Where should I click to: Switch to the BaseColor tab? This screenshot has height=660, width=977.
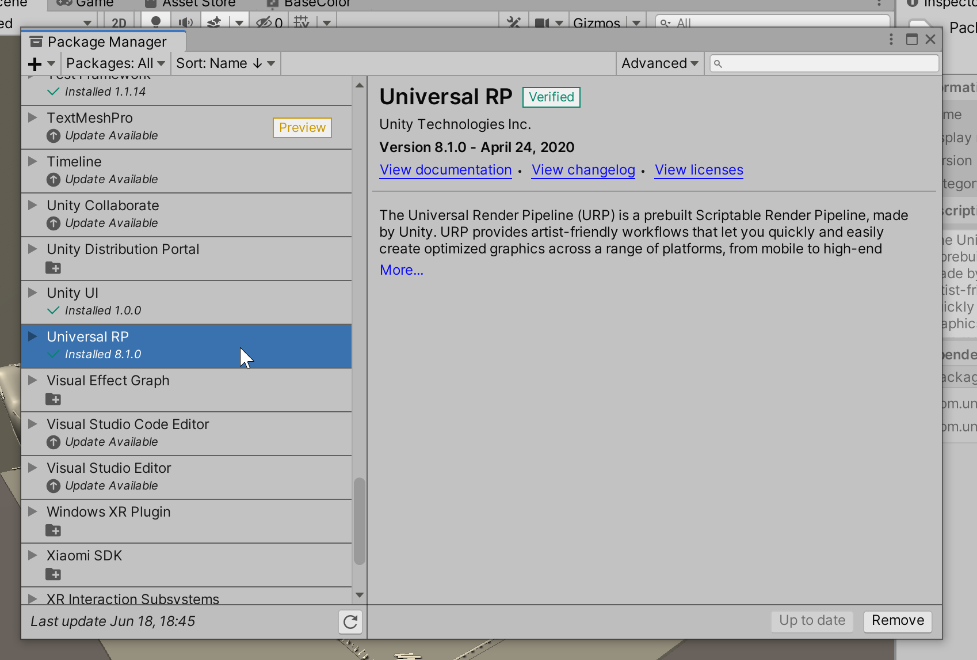coord(310,3)
